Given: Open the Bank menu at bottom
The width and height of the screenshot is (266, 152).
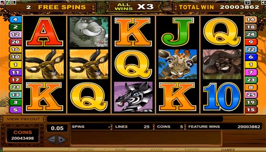Looking at the screenshot, I should click(120, 150).
